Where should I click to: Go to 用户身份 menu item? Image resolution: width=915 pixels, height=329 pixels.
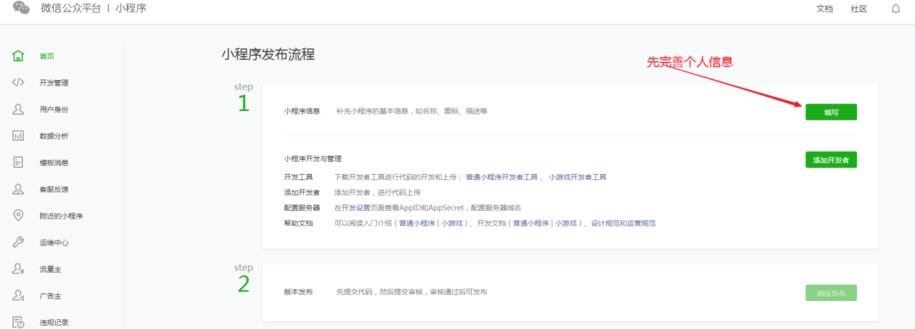tap(54, 109)
